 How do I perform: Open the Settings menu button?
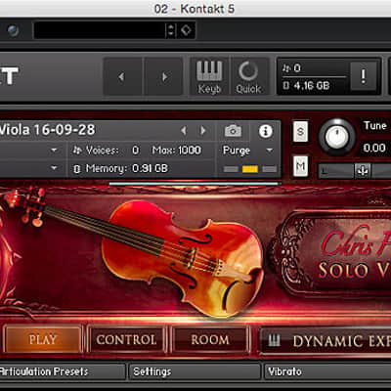195,371
